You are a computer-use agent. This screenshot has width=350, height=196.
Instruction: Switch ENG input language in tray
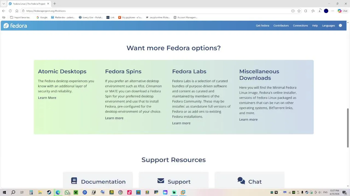325,192
